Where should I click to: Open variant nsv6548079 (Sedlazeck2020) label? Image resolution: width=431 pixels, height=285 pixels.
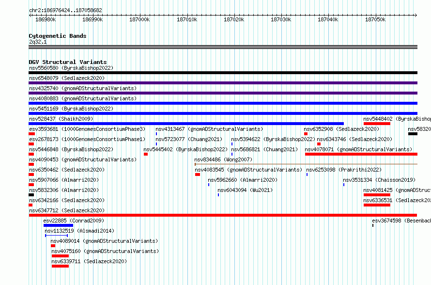pos(67,78)
